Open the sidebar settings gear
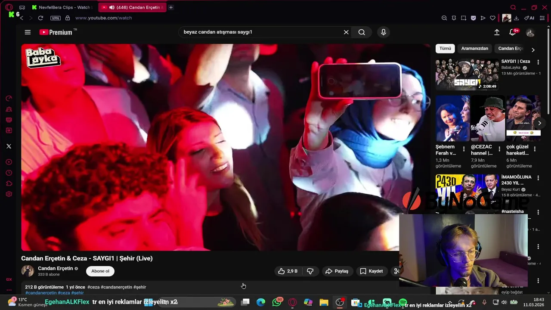Image resolution: width=551 pixels, height=310 pixels. pyautogui.click(x=9, y=194)
